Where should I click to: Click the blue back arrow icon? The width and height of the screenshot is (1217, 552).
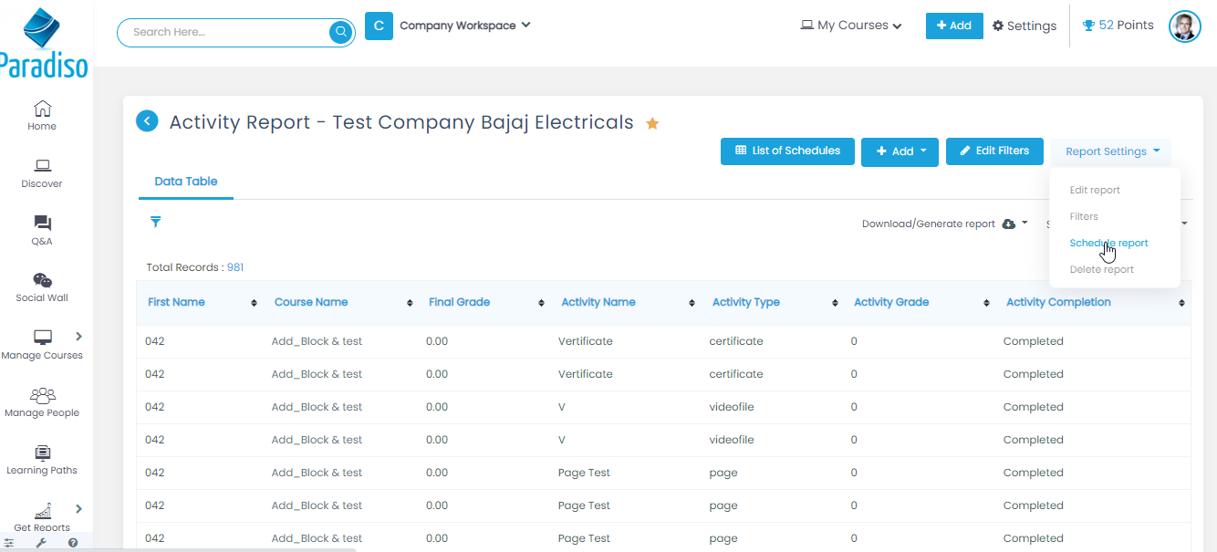(147, 120)
